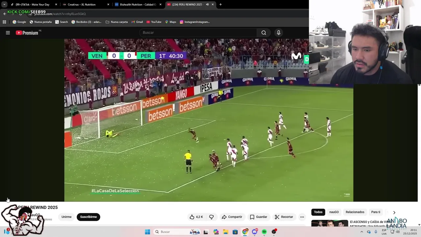Clip video with Recortar
This screenshot has width=421, height=237.
[x=284, y=217]
